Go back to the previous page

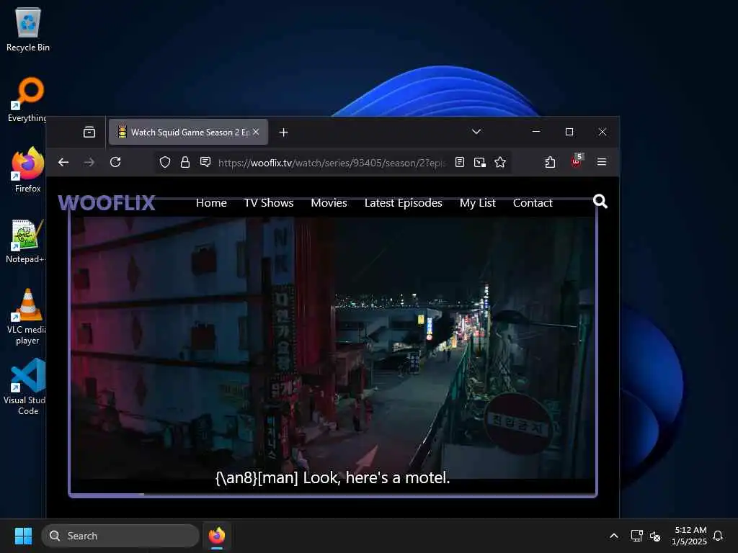[63, 162]
